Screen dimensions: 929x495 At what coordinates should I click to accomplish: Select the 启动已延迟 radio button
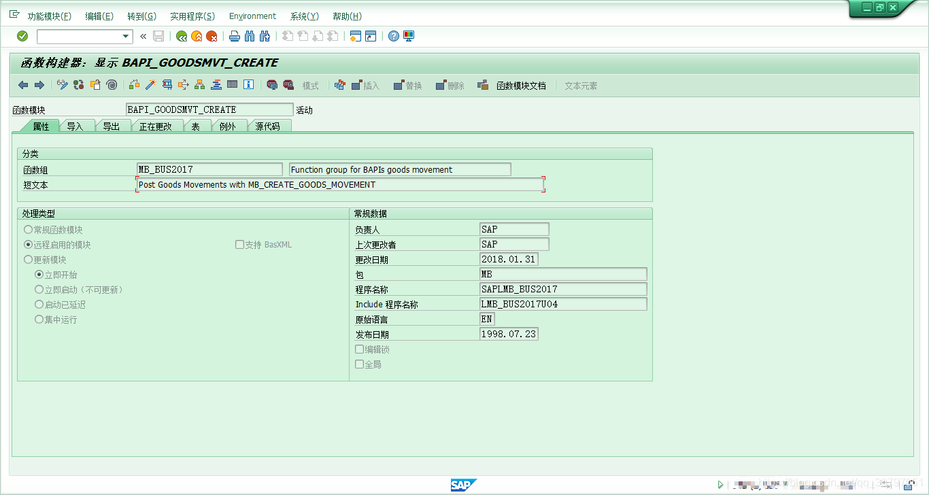pyautogui.click(x=39, y=305)
